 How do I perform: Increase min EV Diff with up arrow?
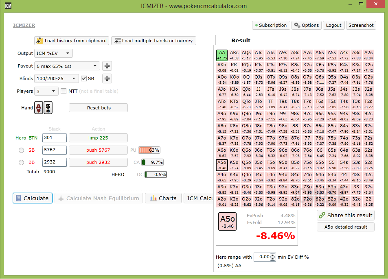(x=273, y=255)
